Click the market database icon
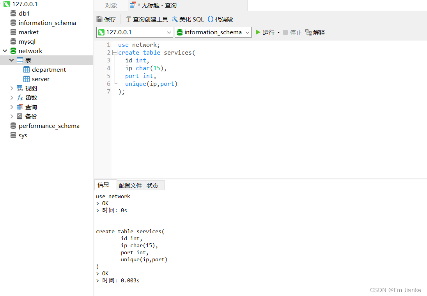This screenshot has width=427, height=296. click(13, 32)
